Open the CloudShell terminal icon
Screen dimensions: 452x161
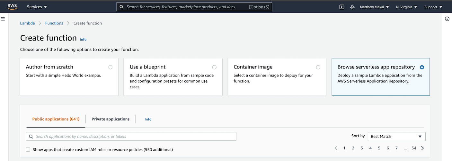point(342,7)
